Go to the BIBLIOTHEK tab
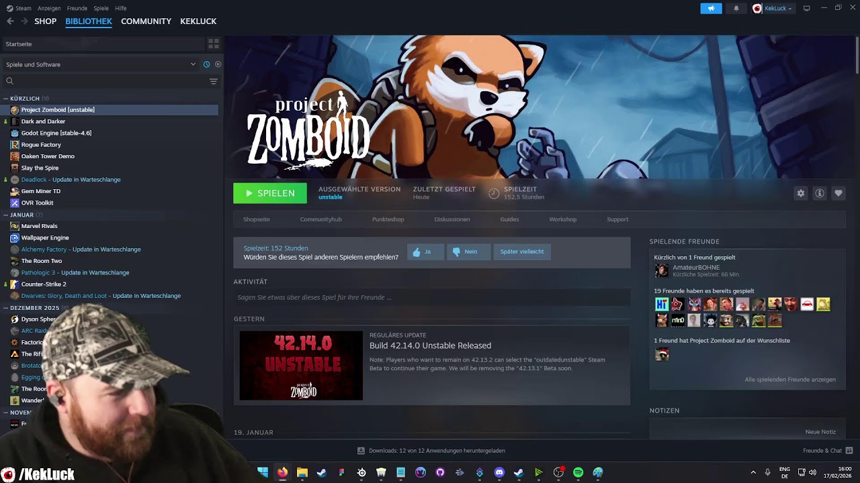Screen dimensions: 860x483 [x=89, y=21]
